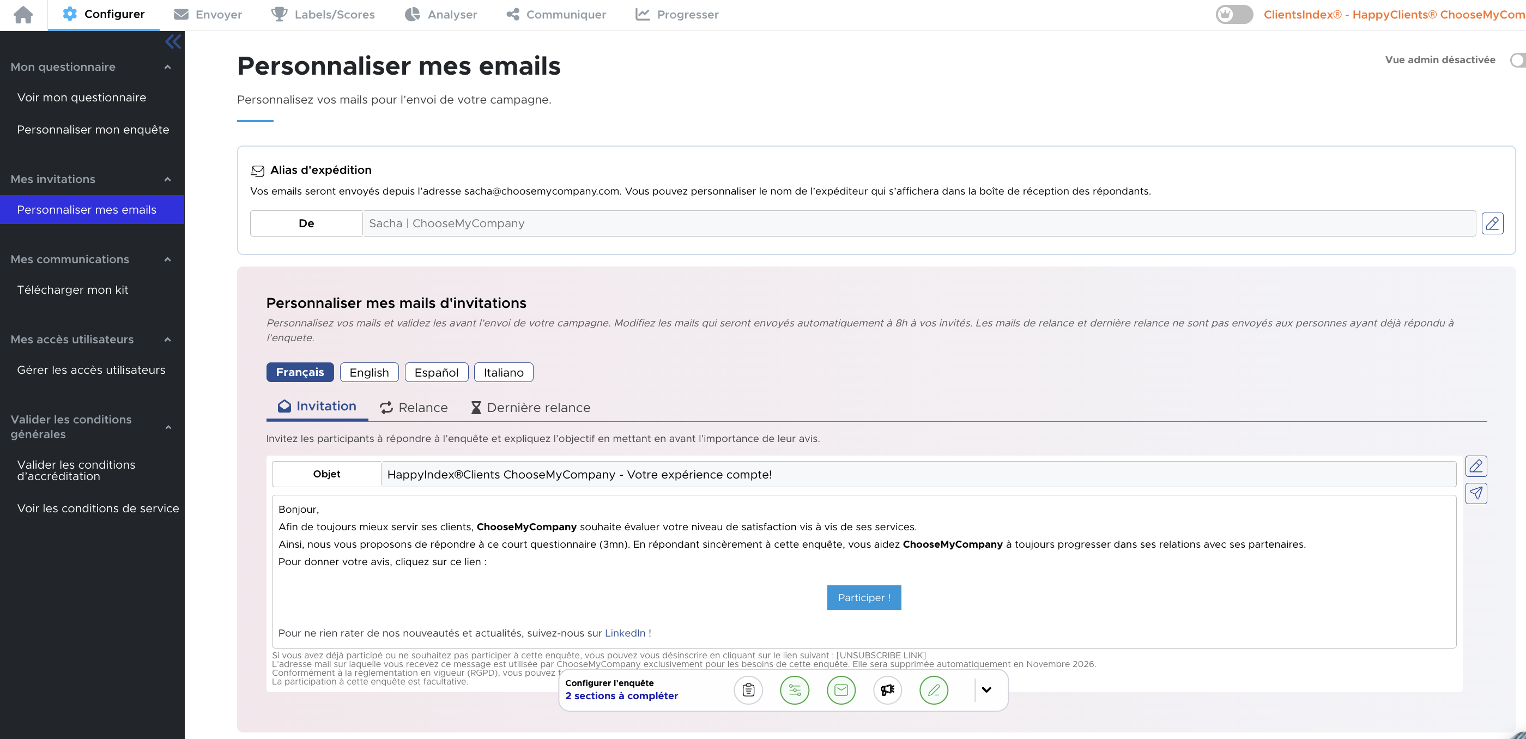Image resolution: width=1526 pixels, height=739 pixels.
Task: Open the Analyser menu
Action: pyautogui.click(x=441, y=15)
